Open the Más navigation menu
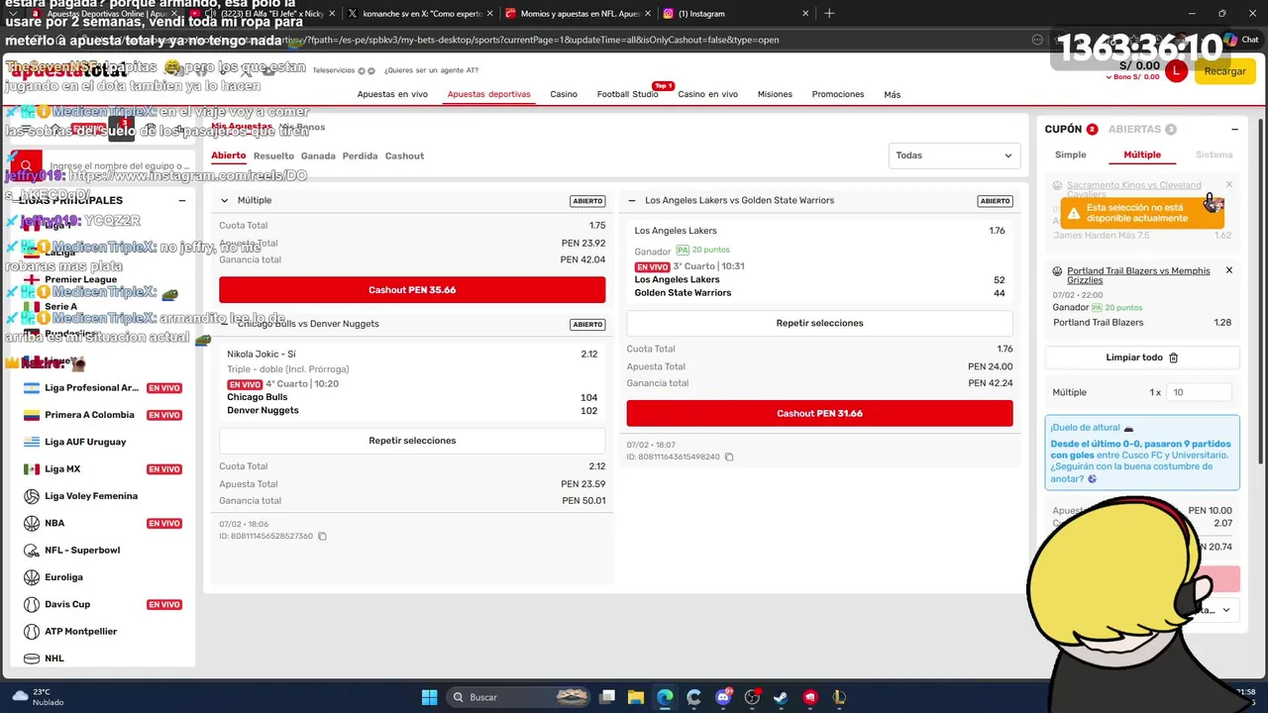 (892, 94)
